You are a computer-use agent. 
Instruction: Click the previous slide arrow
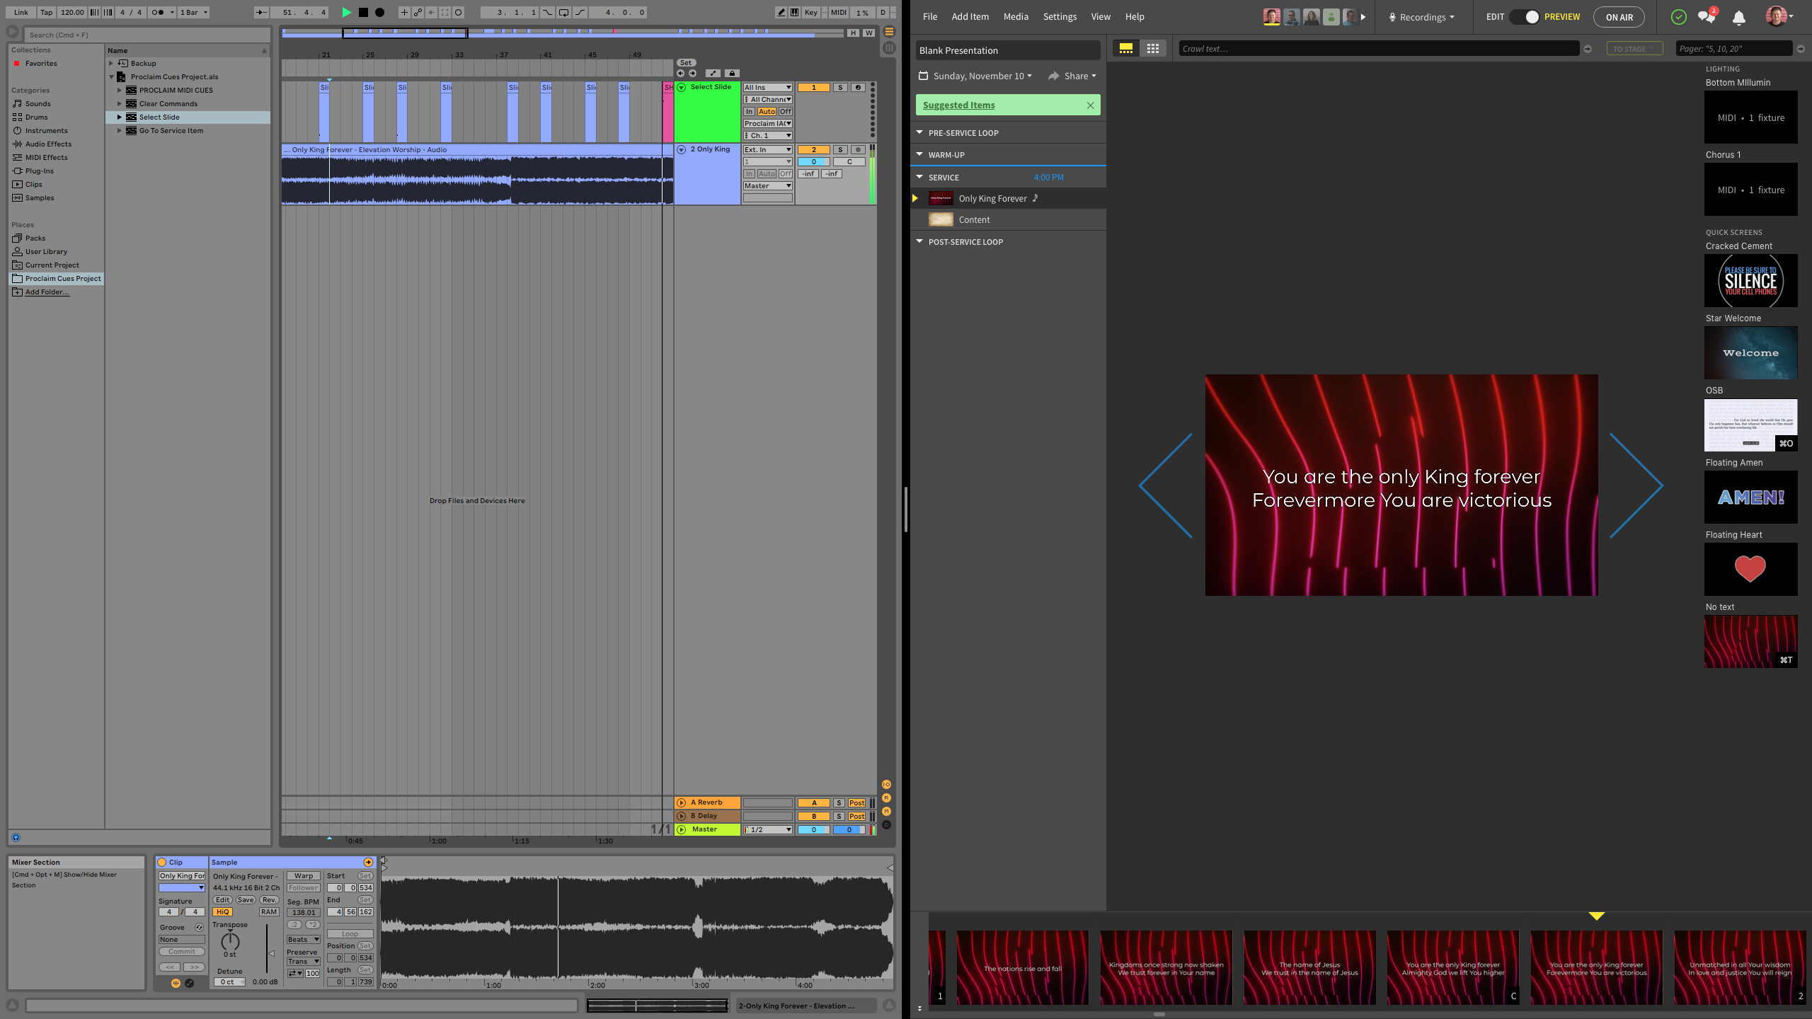coord(1166,485)
